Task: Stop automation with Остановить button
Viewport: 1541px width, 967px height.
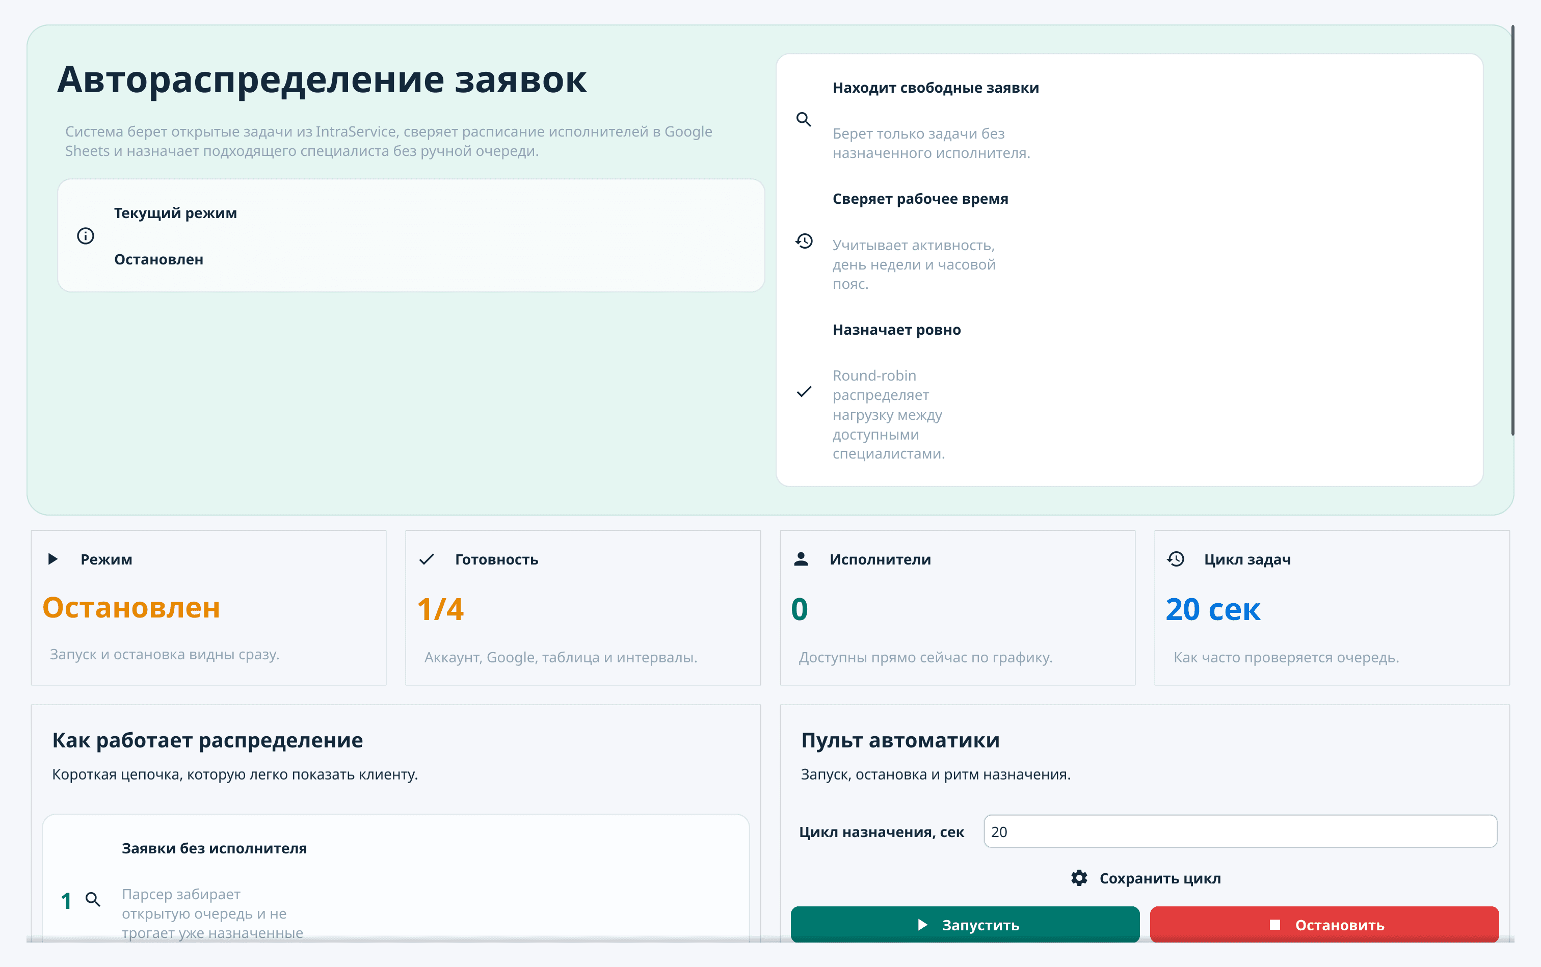Action: point(1324,924)
